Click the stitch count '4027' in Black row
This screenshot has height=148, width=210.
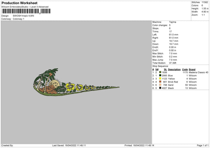pyautogui.click(x=164, y=88)
